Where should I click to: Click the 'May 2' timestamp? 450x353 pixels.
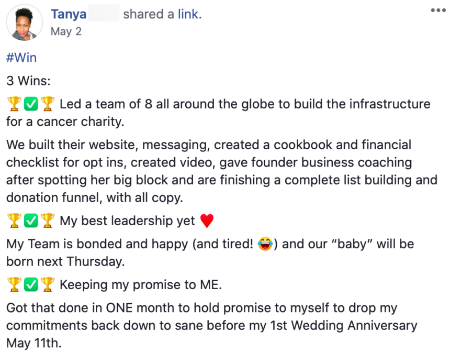[x=66, y=31]
